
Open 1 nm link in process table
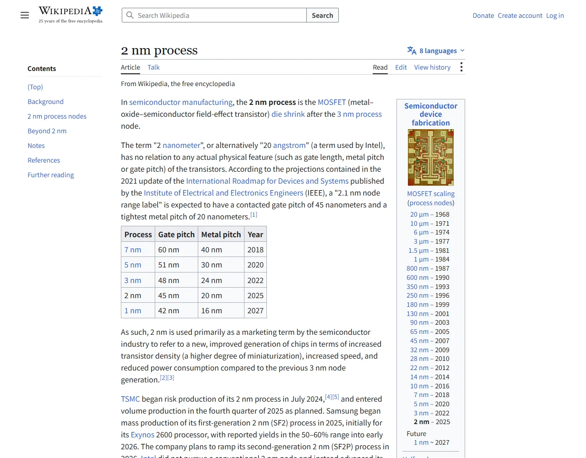[133, 311]
